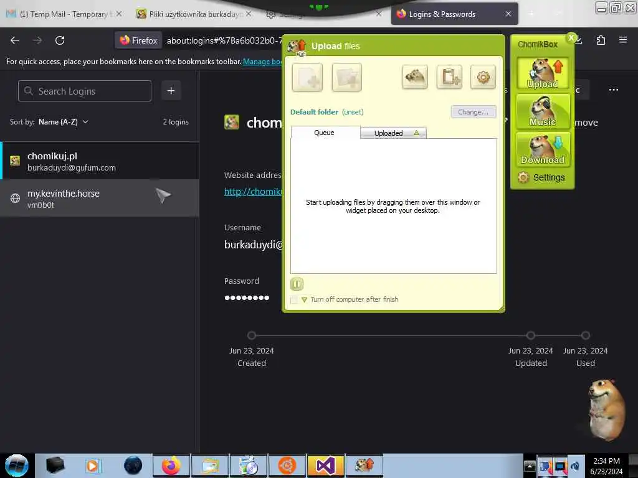Image resolution: width=638 pixels, height=478 pixels.
Task: Open the orange Ubuntu-style taskbar icon
Action: pos(287,466)
